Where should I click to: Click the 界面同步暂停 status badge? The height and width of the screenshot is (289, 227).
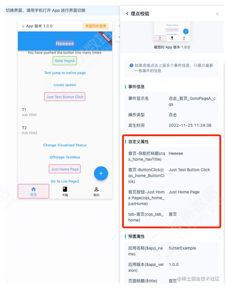(x=96, y=26)
